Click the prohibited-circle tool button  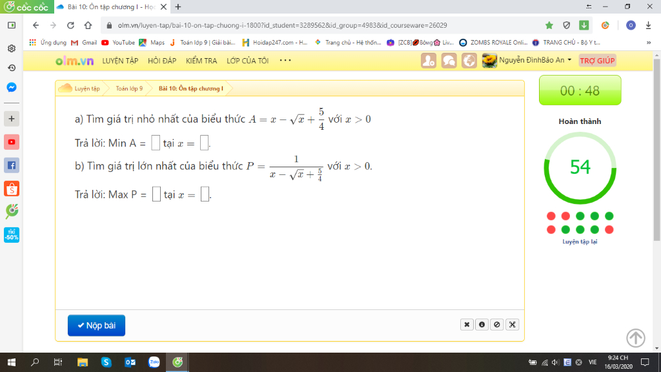coord(497,324)
